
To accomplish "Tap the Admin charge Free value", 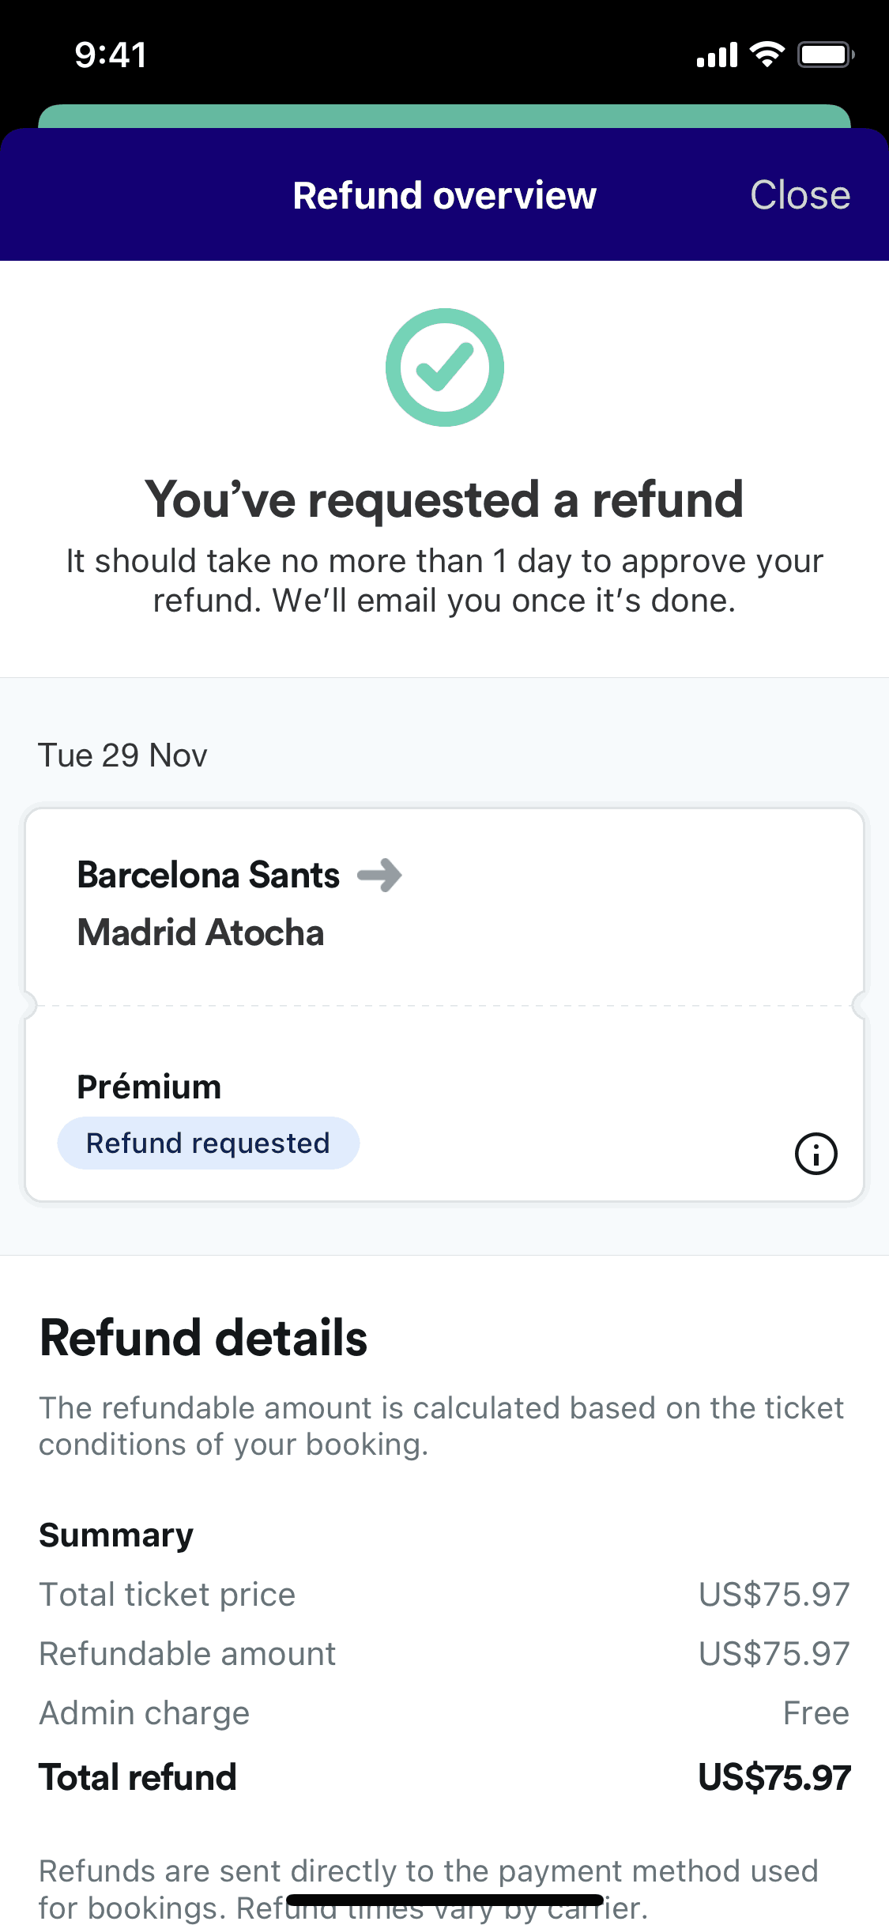I will pyautogui.click(x=816, y=1713).
